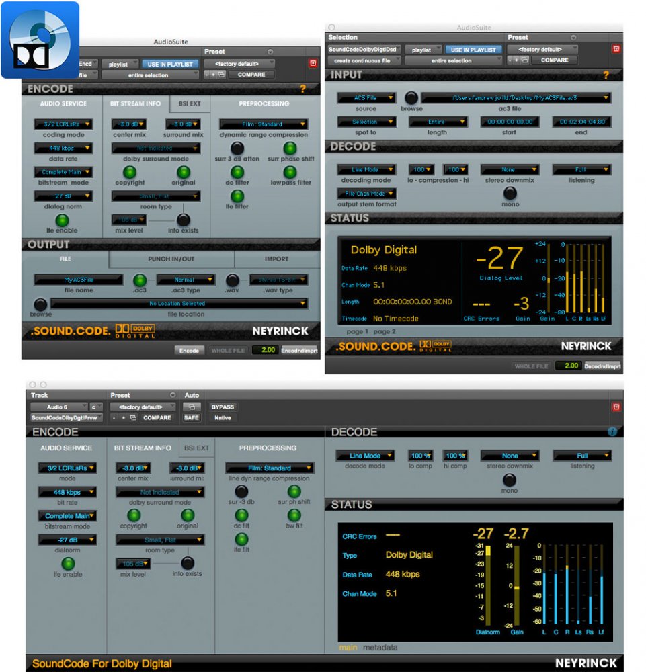Click the browse knob under OUTPUT file location
This screenshot has width=646, height=672.
coord(40,304)
